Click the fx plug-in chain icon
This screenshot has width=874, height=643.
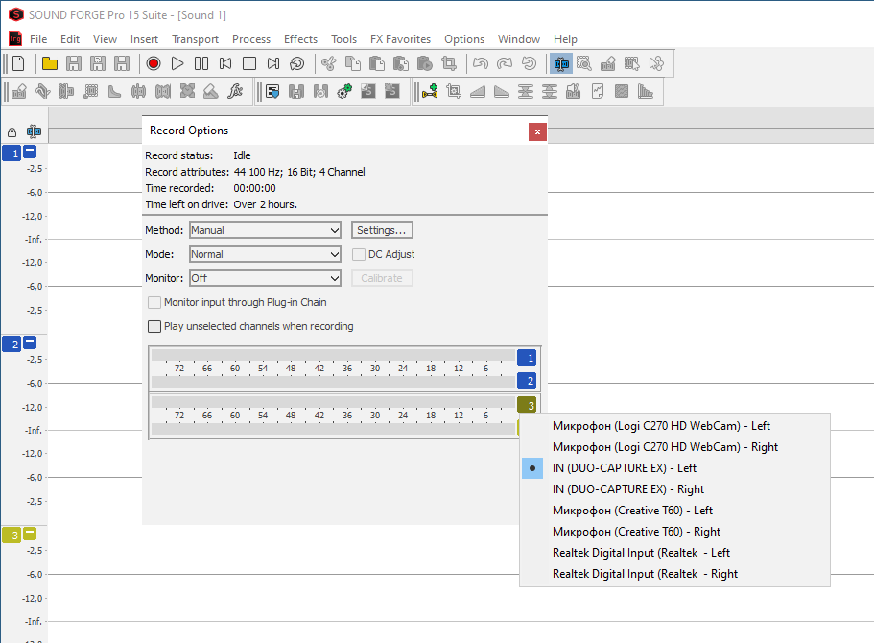coord(235,91)
